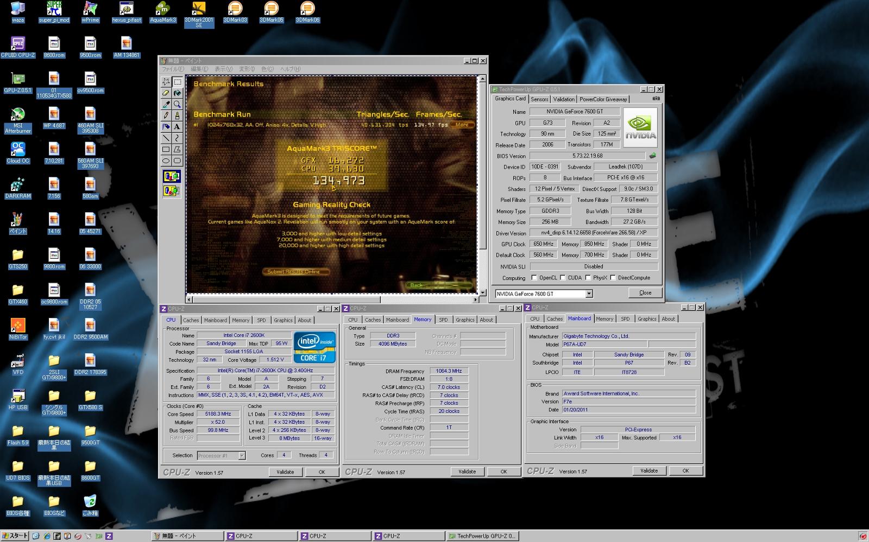Click Validate in the right CPU-Z window

[649, 471]
